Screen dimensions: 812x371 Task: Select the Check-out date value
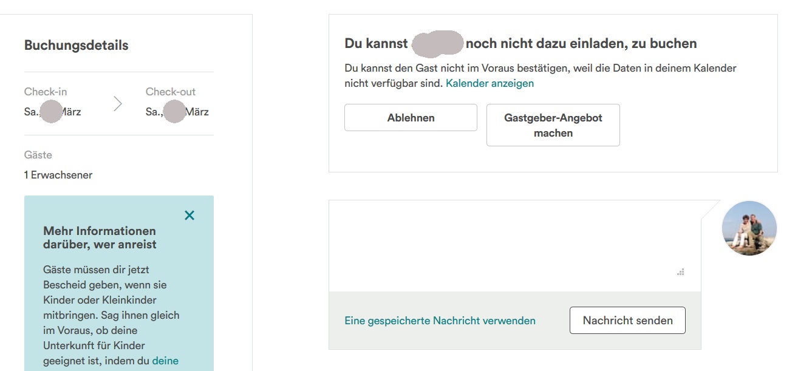point(177,112)
